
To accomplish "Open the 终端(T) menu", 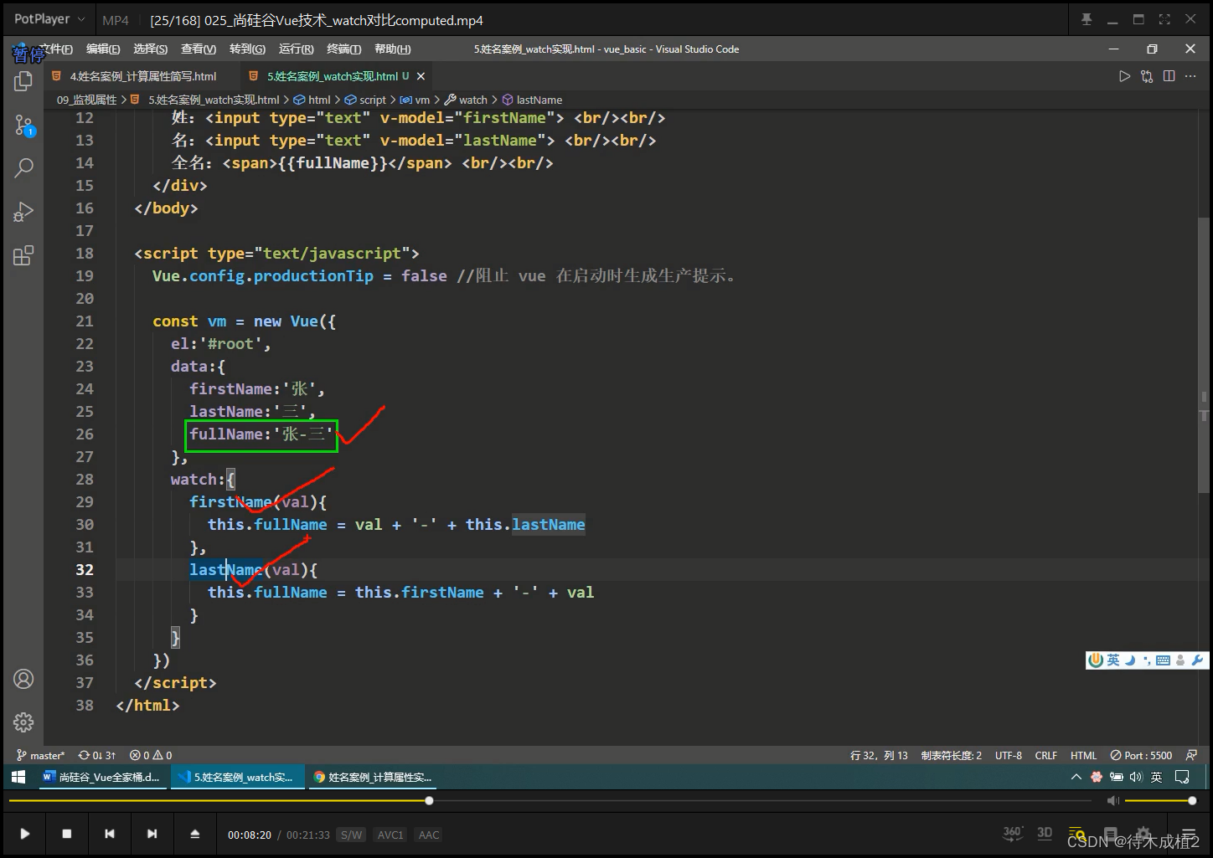I will (343, 49).
